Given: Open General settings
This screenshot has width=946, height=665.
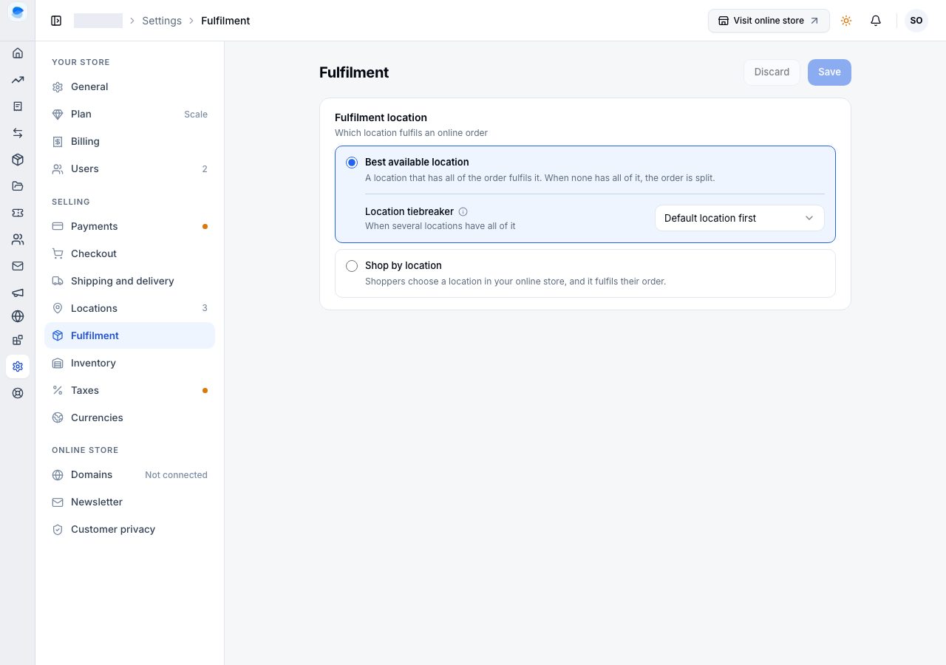Looking at the screenshot, I should click(x=129, y=86).
